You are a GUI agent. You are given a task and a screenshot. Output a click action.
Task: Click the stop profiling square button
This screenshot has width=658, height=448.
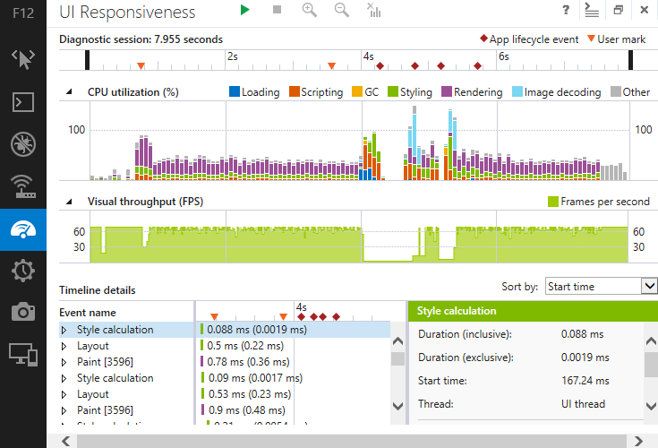(277, 10)
